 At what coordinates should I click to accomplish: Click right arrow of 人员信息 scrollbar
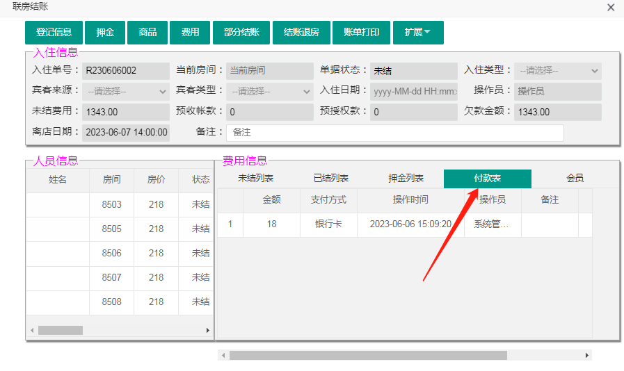coord(208,331)
